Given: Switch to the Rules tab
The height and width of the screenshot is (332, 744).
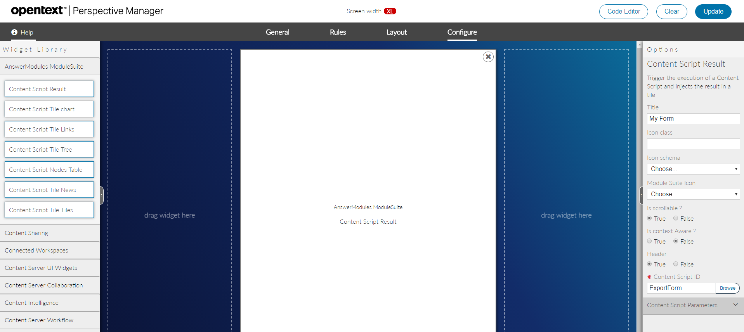Looking at the screenshot, I should pyautogui.click(x=338, y=32).
